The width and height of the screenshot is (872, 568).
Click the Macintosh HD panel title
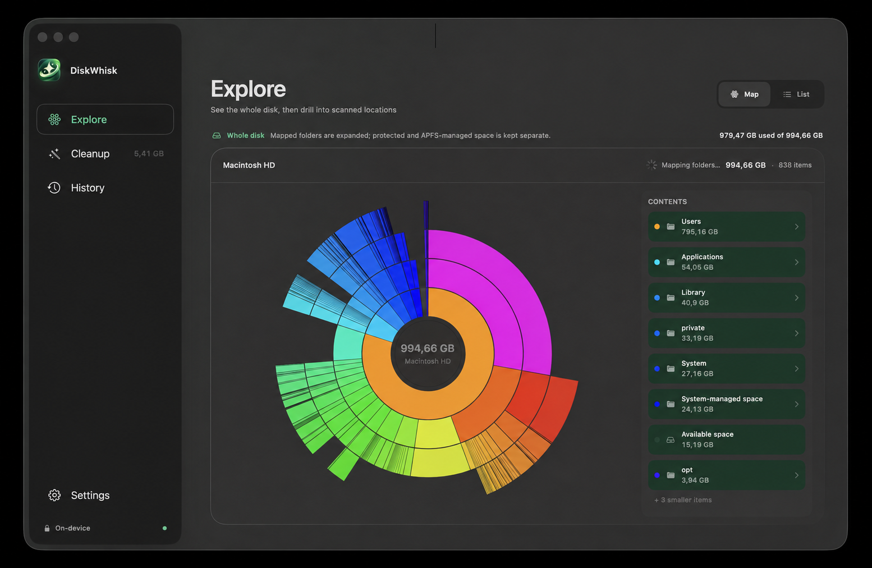pos(249,165)
